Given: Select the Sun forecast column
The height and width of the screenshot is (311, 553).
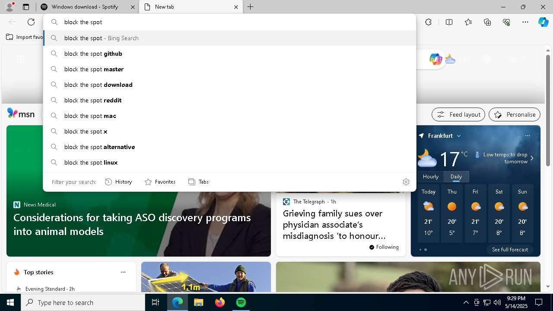Looking at the screenshot, I should tap(522, 214).
